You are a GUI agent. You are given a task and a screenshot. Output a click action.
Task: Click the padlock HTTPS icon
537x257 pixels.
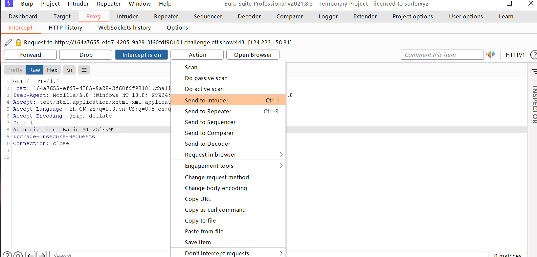(x=19, y=42)
